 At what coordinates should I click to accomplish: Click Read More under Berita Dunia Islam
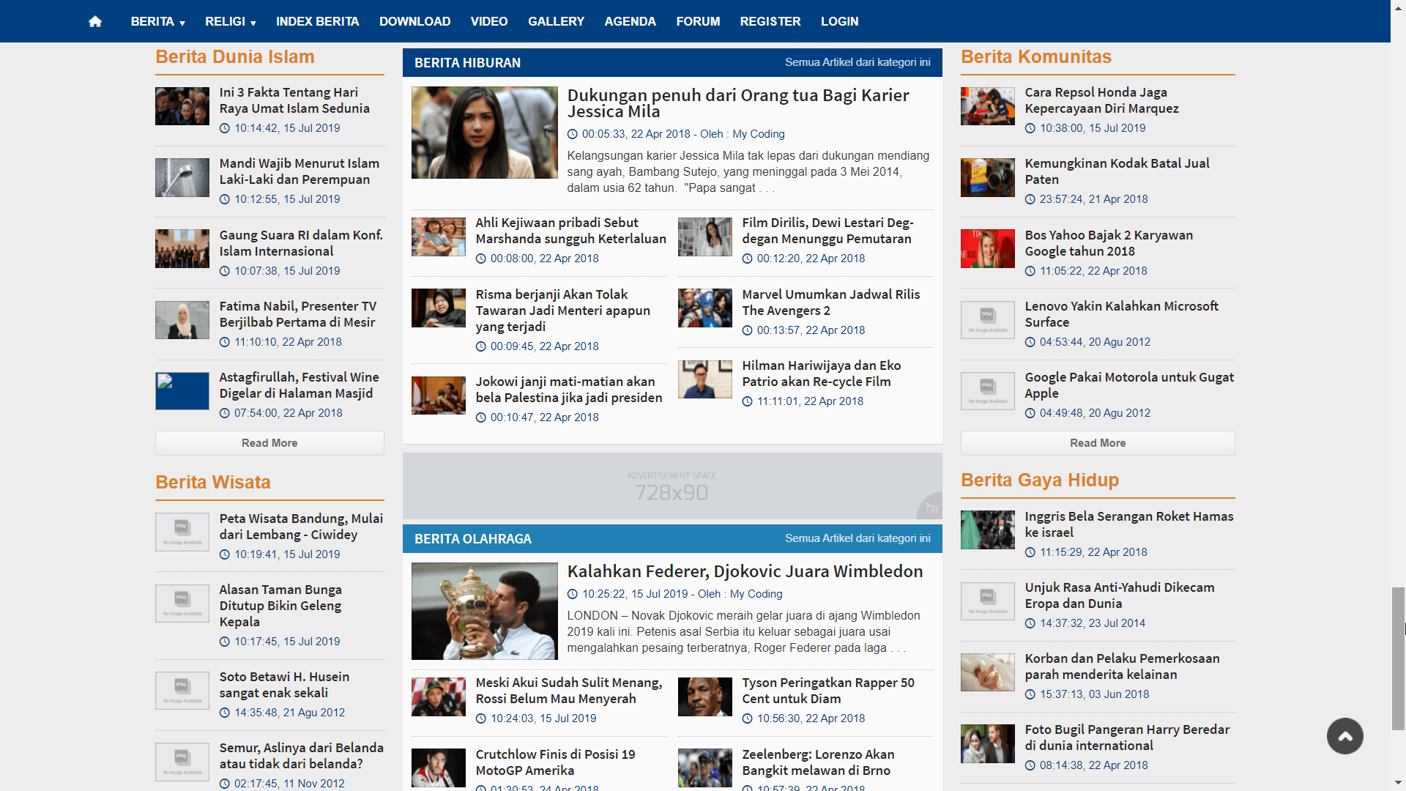pos(269,443)
